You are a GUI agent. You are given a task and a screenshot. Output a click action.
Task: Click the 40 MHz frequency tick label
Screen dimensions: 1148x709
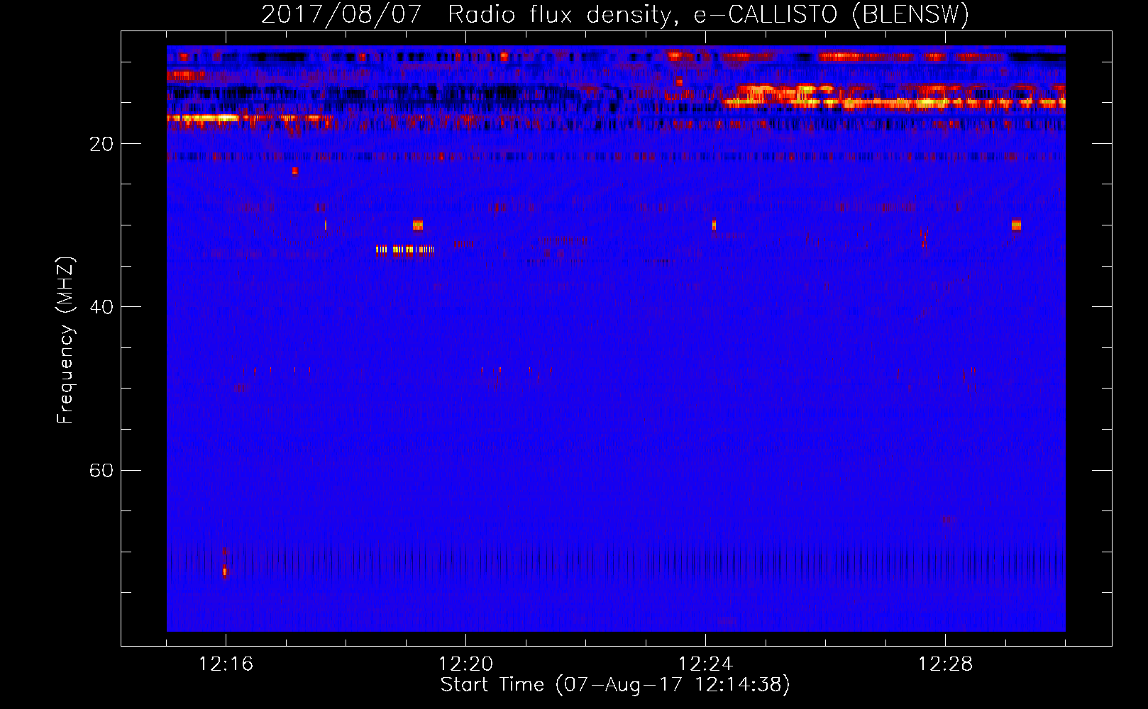(x=101, y=308)
